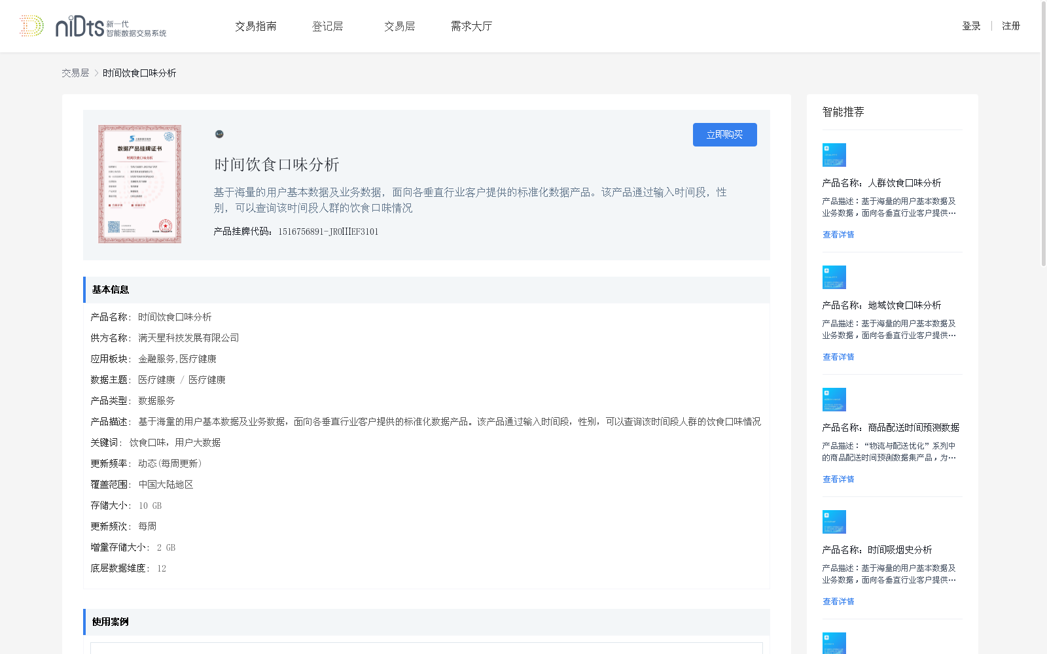This screenshot has height=654, width=1047.
Task: Click product title 时间饮食口味分析 heading
Action: 277,165
